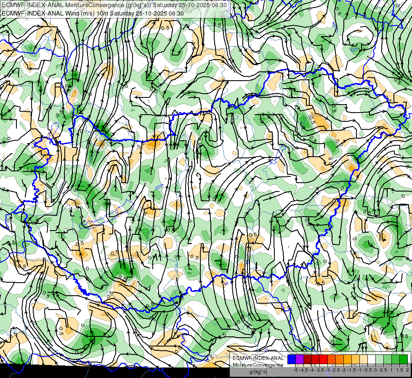Click the MoistureConvergence label in legend
The image size is (412, 378).
click(258, 365)
